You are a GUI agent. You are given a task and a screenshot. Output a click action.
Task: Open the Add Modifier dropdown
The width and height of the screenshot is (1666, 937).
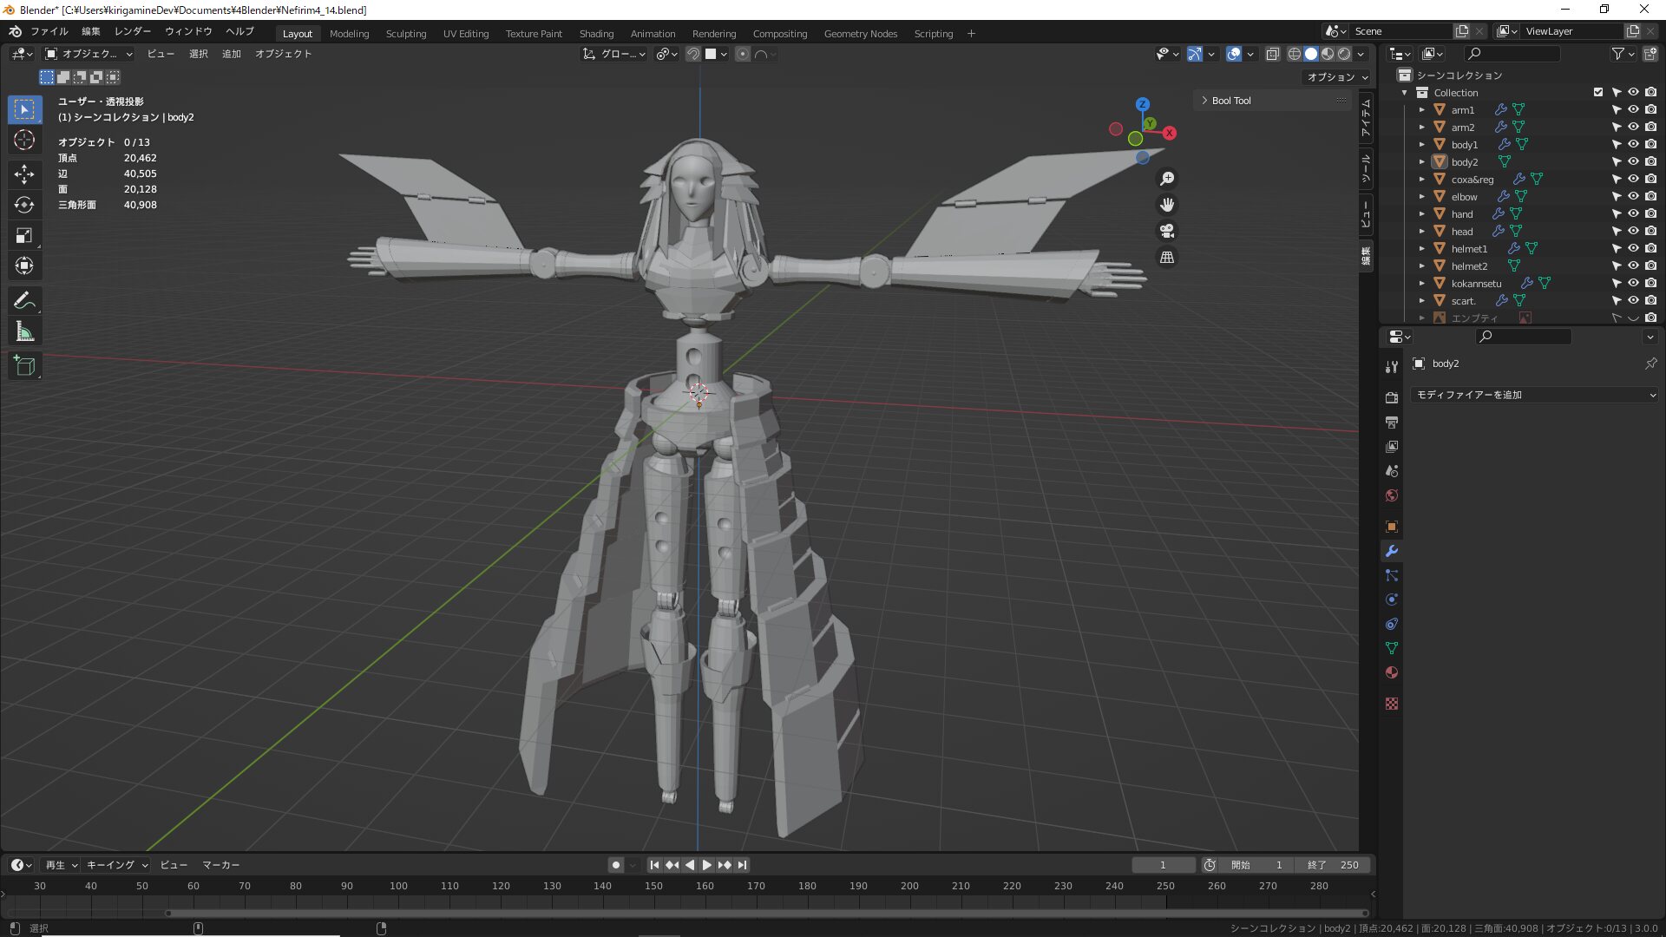[x=1534, y=395]
